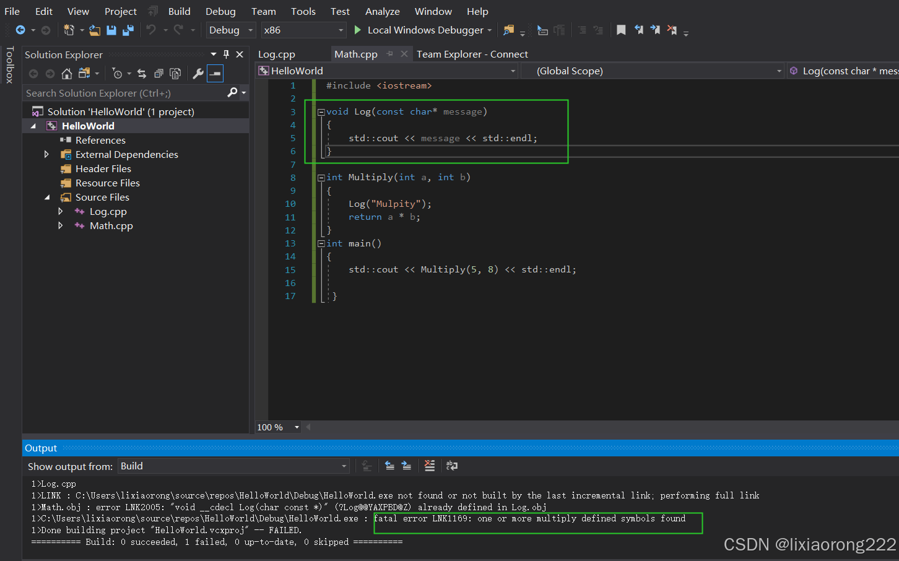Click the Search Solution Explorer input field
The image size is (899, 561).
click(118, 92)
